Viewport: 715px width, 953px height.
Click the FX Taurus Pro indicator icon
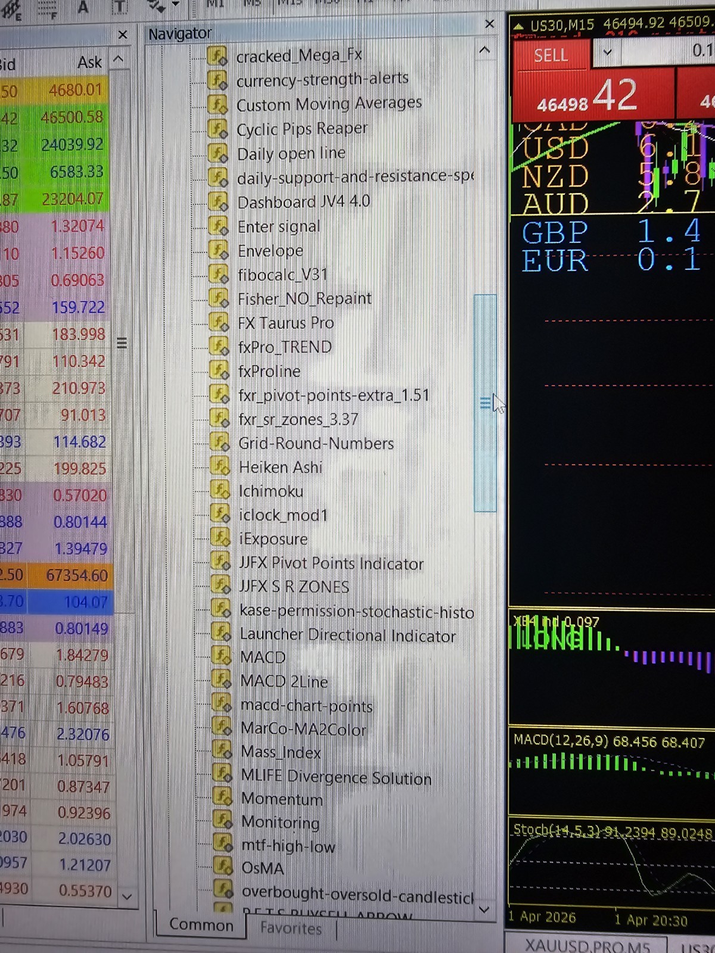click(219, 322)
